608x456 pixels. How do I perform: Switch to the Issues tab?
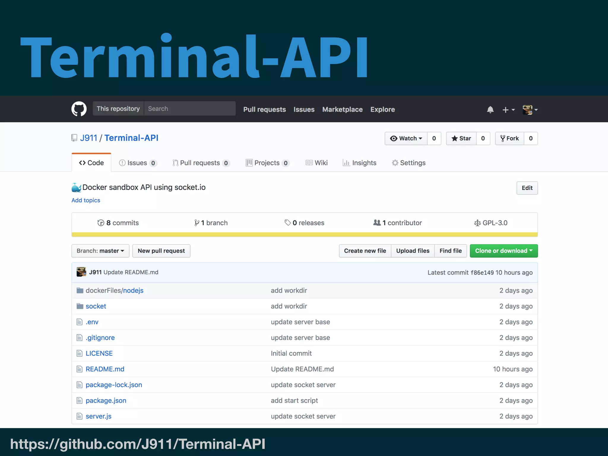tap(138, 163)
